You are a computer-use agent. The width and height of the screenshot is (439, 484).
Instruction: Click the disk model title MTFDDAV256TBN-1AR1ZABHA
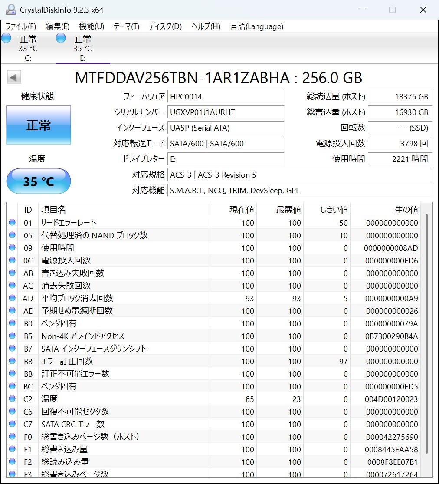(x=182, y=78)
